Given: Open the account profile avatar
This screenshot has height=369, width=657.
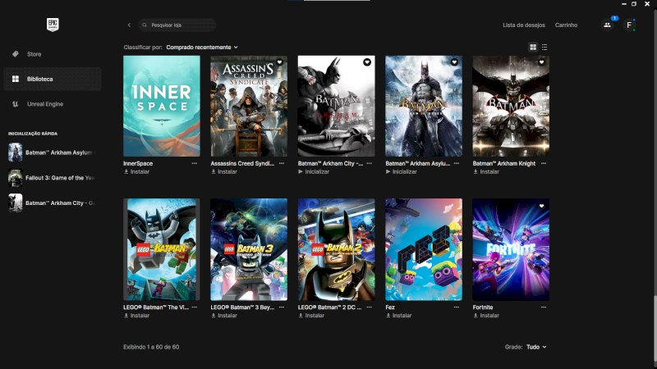Looking at the screenshot, I should click(629, 25).
